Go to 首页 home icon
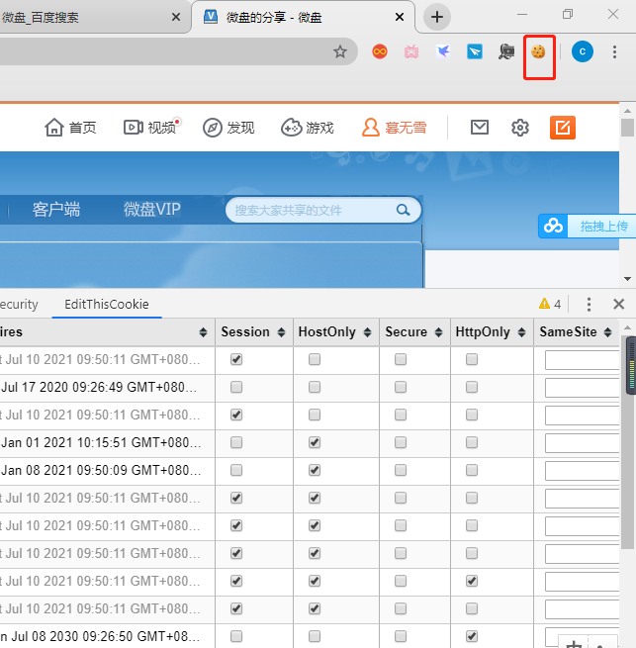 [70, 128]
